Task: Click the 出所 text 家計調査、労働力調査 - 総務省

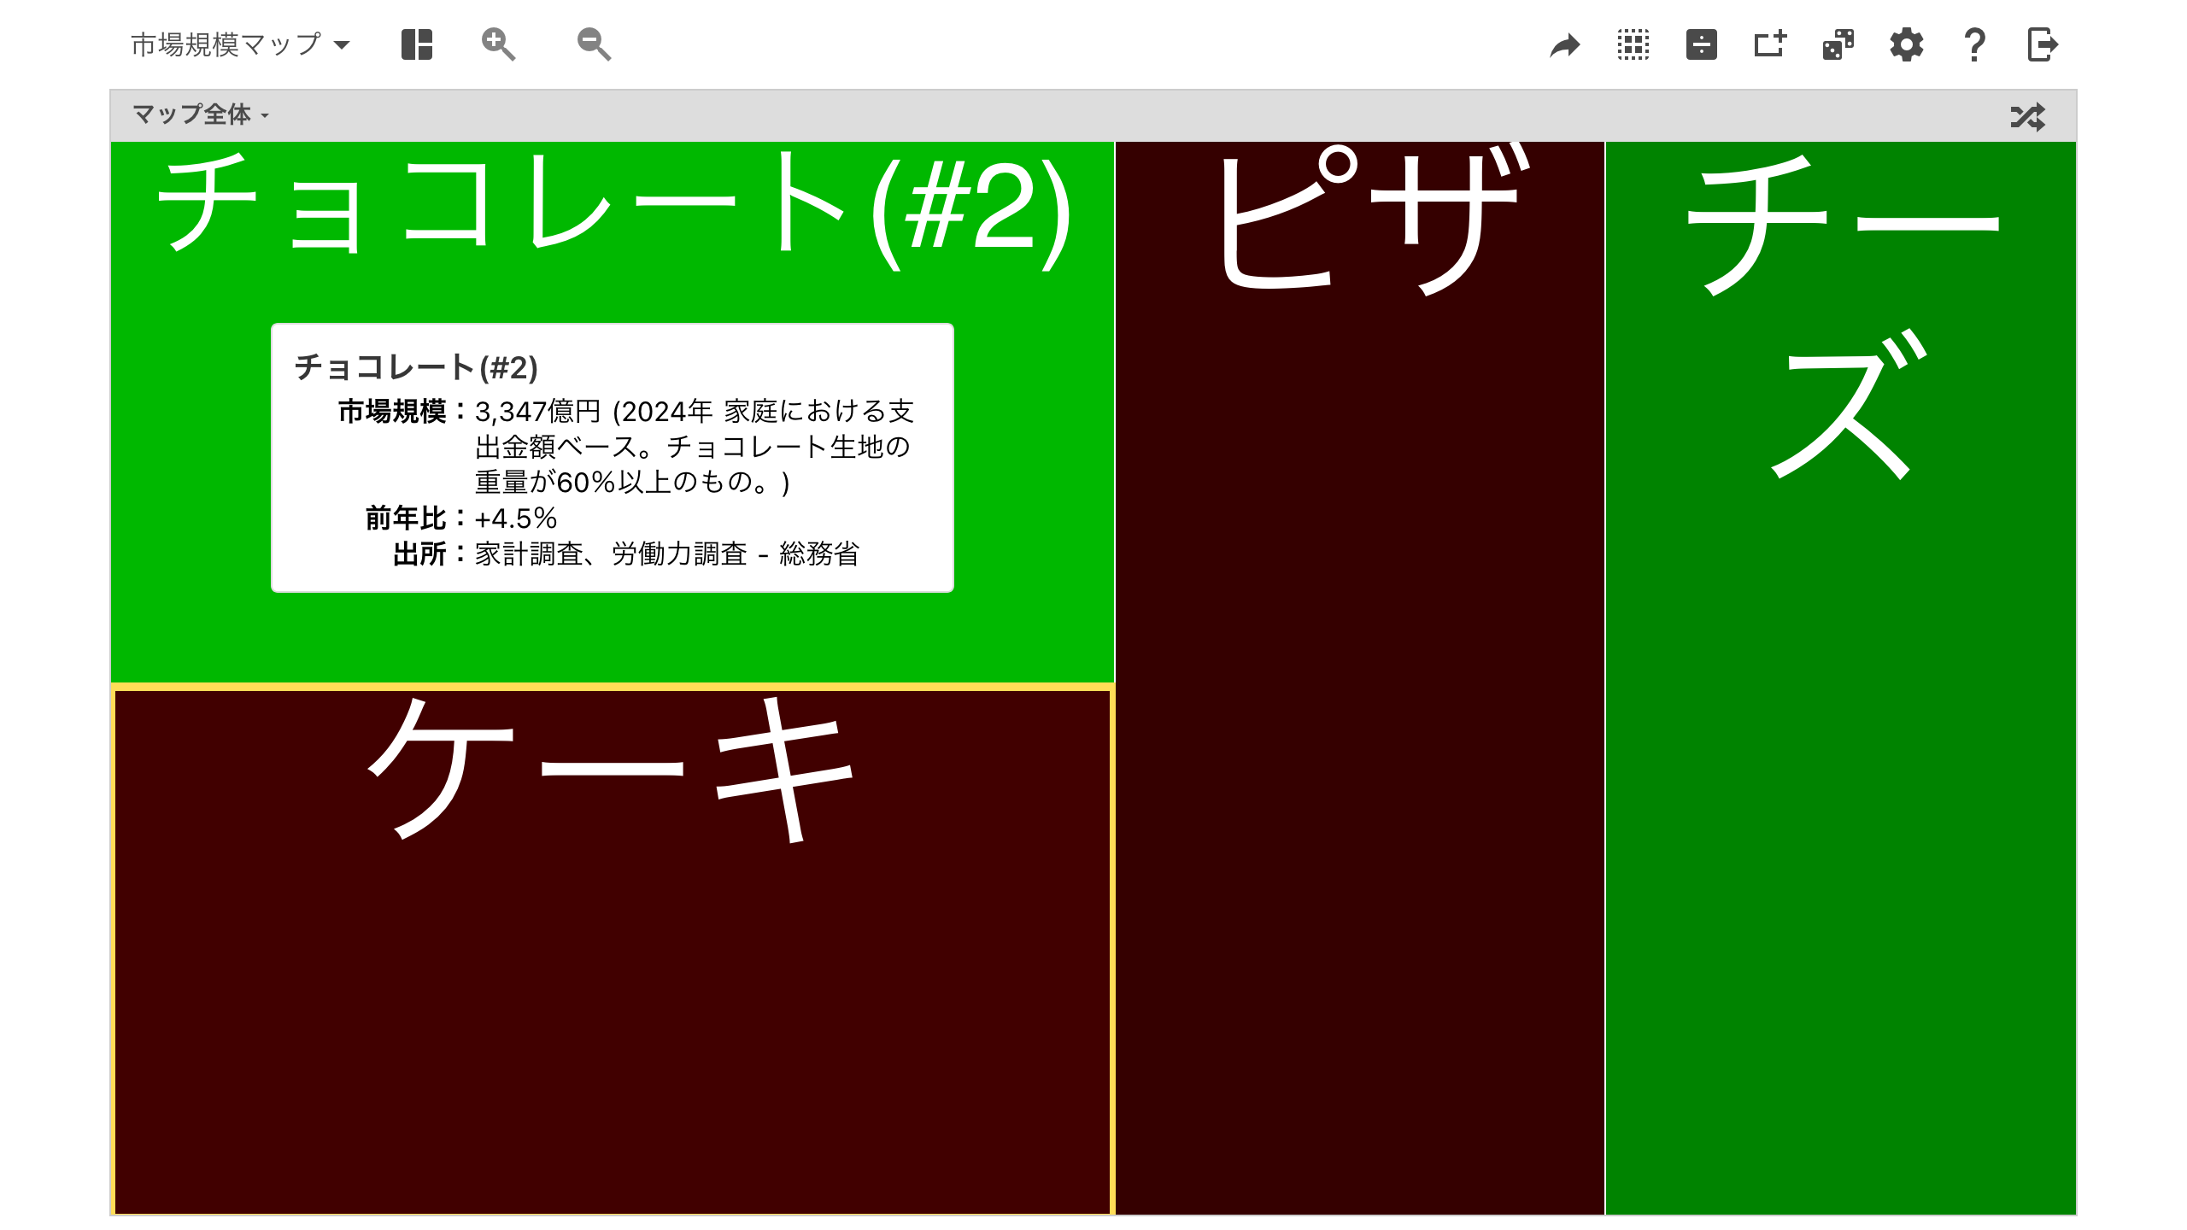Action: pos(667,554)
